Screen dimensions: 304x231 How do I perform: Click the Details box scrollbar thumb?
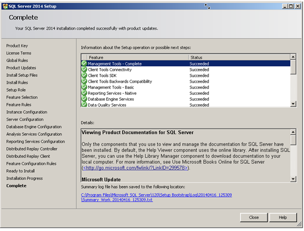coord(293,140)
